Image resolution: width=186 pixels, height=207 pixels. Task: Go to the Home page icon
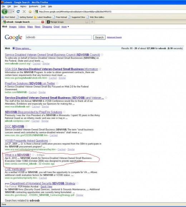30,11
